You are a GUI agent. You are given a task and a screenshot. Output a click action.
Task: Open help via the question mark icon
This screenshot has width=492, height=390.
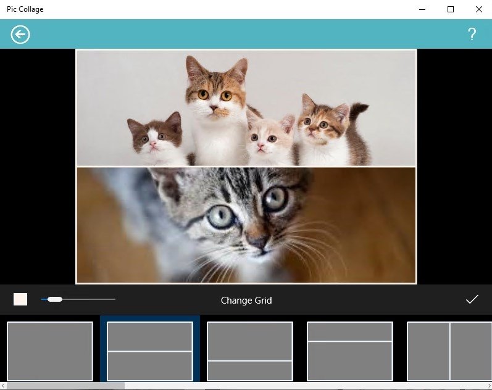pyautogui.click(x=472, y=34)
